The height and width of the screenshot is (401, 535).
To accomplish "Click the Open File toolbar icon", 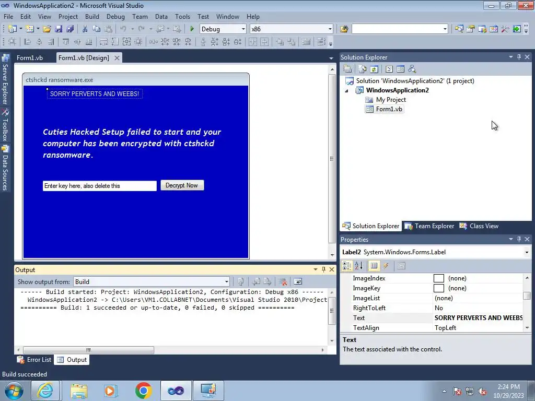I will [46, 29].
